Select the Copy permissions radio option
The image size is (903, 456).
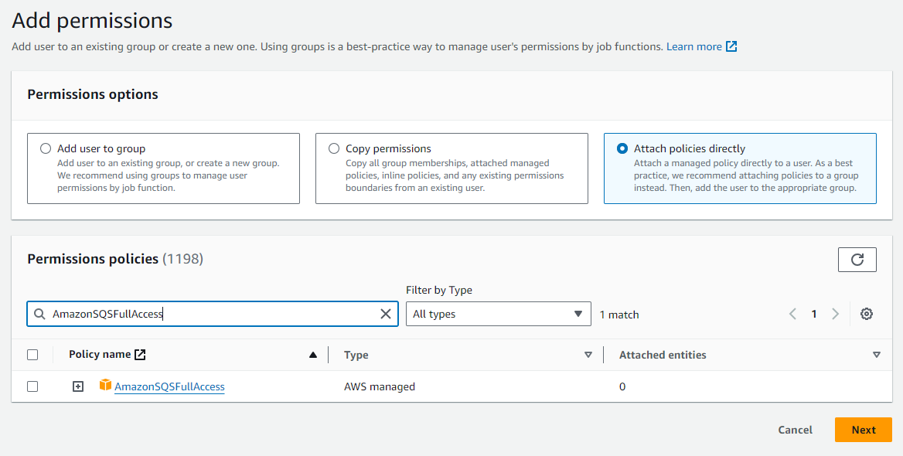[334, 148]
